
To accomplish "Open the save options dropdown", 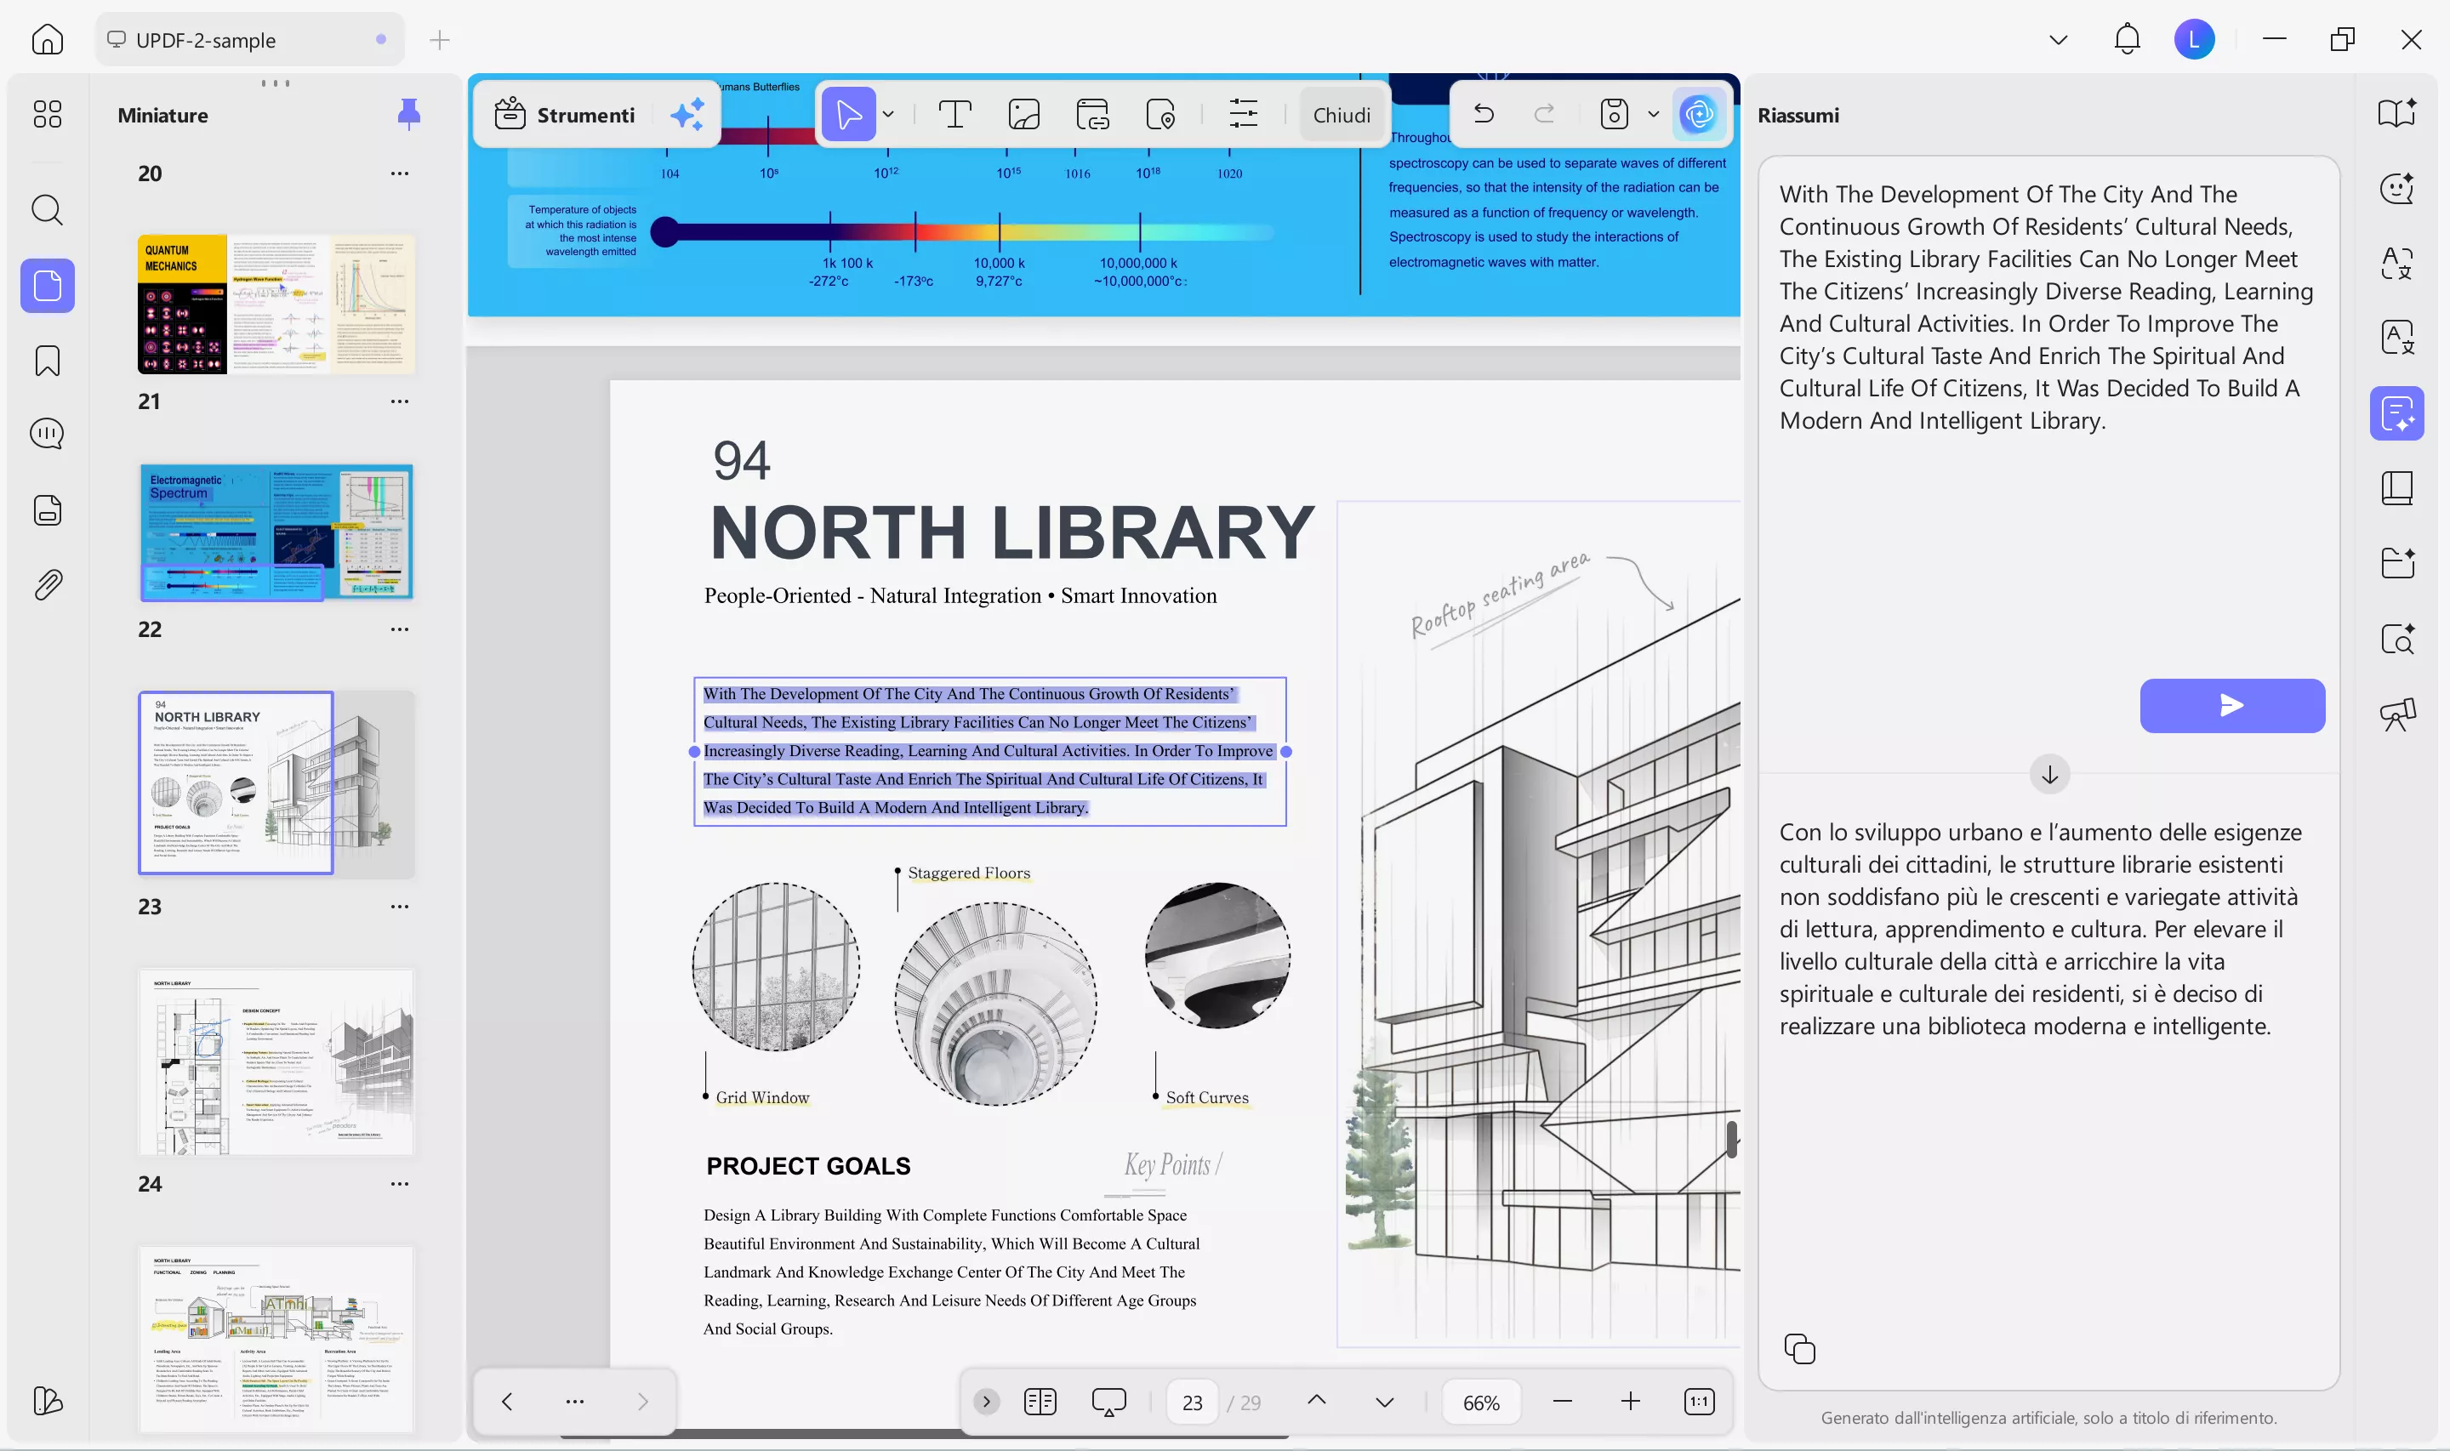I will (1655, 115).
